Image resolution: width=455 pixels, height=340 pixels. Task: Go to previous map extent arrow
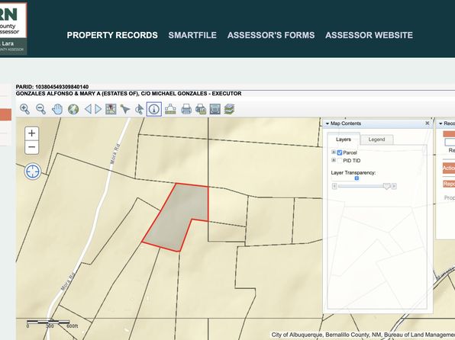coord(88,109)
